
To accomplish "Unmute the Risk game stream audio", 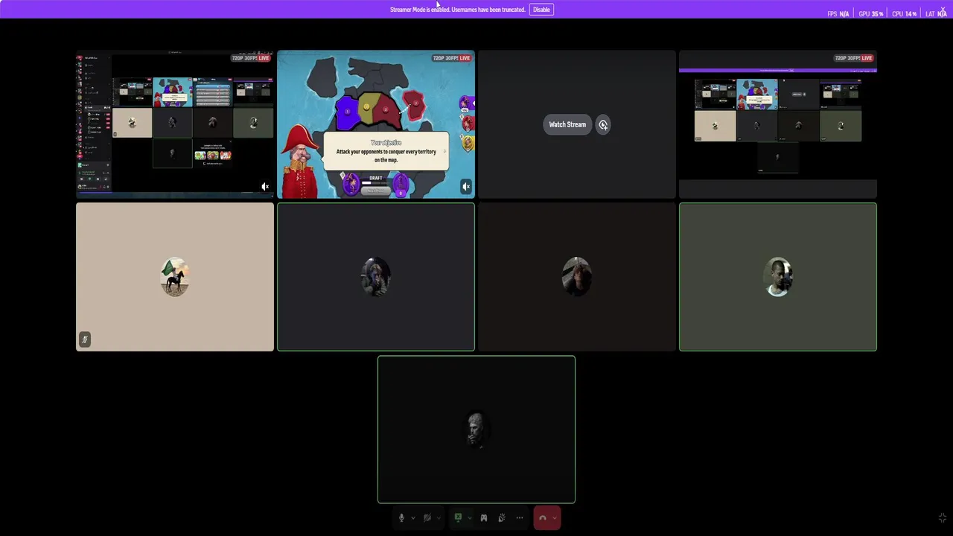I will [x=466, y=187].
